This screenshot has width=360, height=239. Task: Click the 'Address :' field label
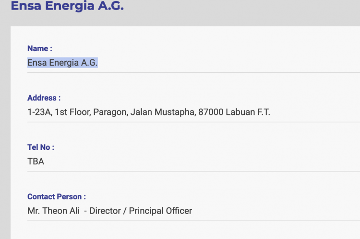(44, 98)
